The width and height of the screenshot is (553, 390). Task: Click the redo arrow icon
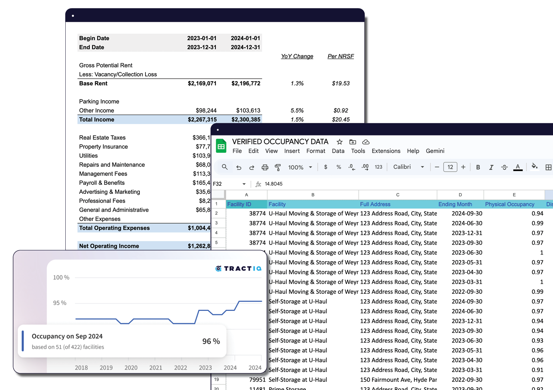(x=252, y=167)
